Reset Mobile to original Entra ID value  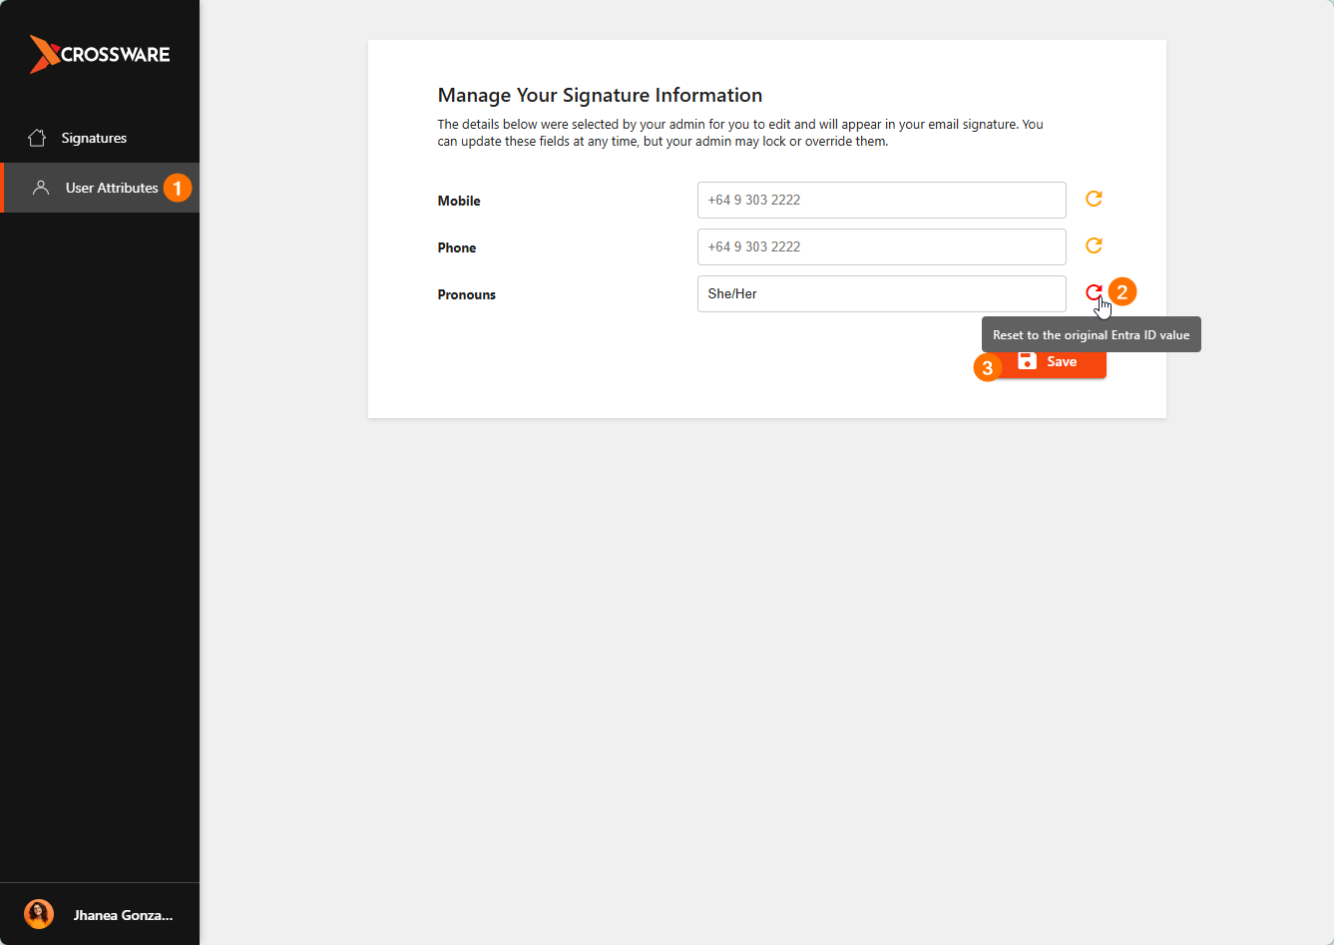1094,199
